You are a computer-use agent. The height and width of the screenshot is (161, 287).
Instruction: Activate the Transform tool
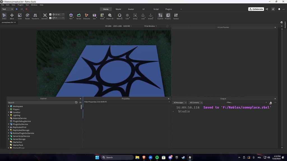click(35, 16)
